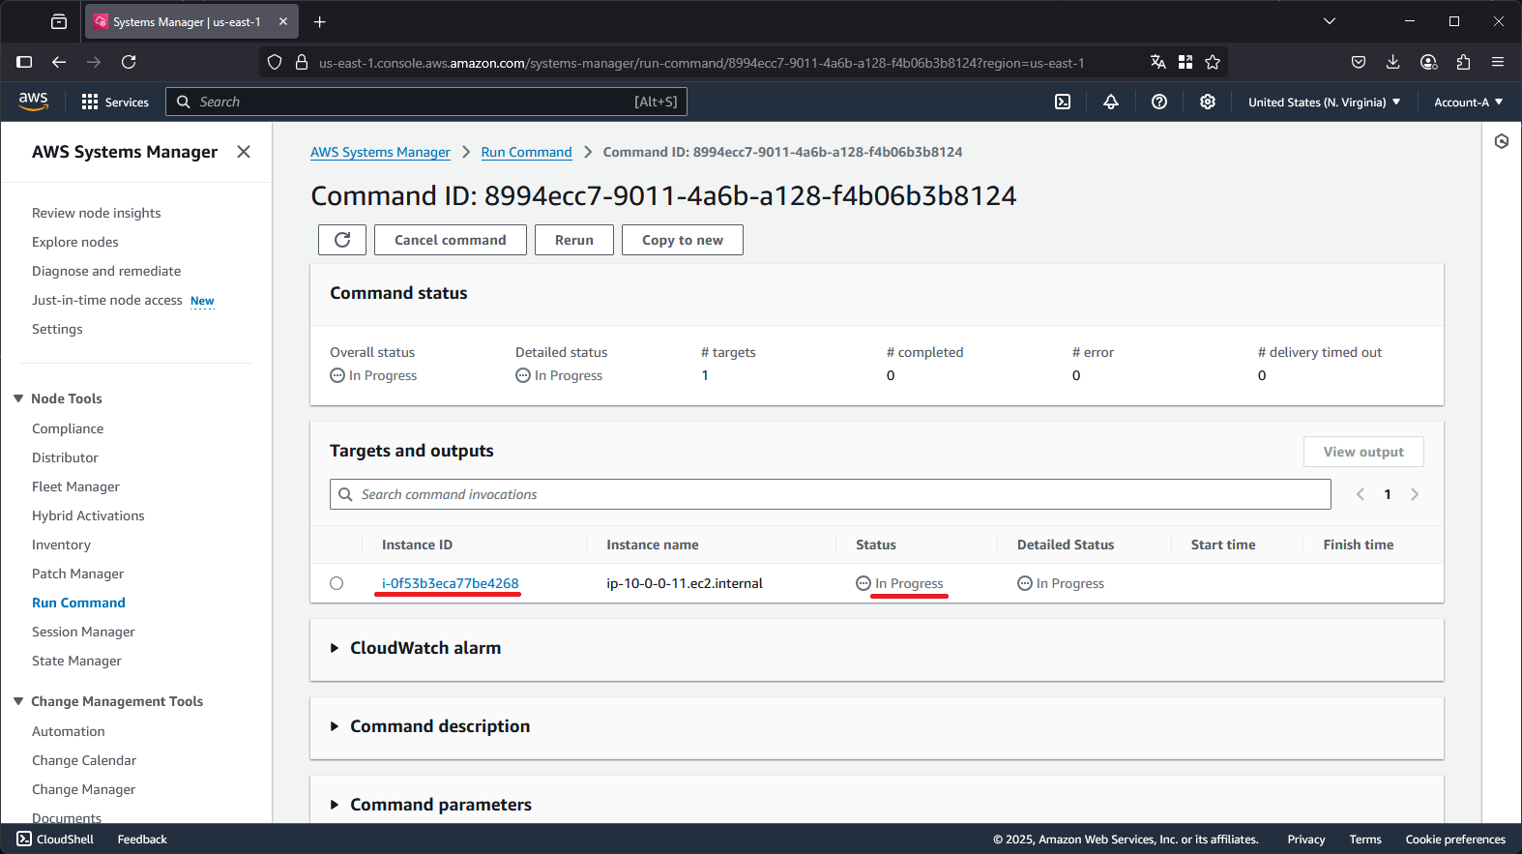Open the instance ID i-0f53b3eca77be4268 link
Screen dimensions: 1522x854
point(450,583)
